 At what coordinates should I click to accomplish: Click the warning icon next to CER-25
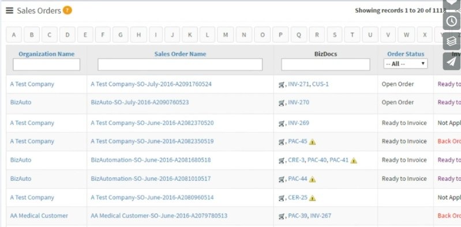point(312,198)
